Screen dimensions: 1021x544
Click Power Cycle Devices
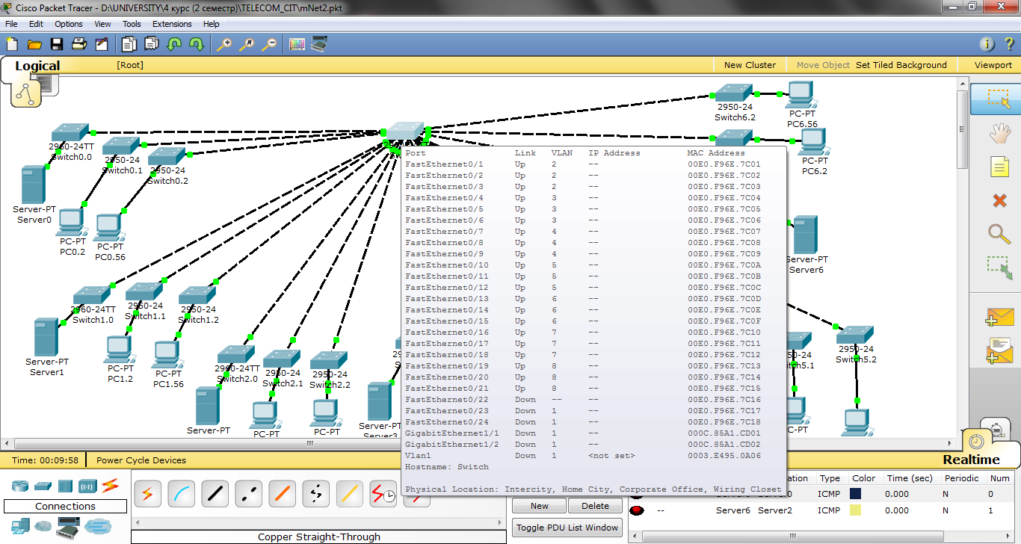click(x=141, y=460)
